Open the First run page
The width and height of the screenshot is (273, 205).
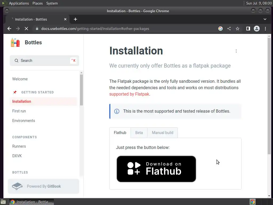click(19, 111)
